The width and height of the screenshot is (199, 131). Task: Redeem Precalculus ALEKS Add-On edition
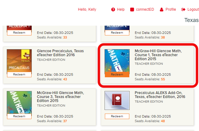117,116
